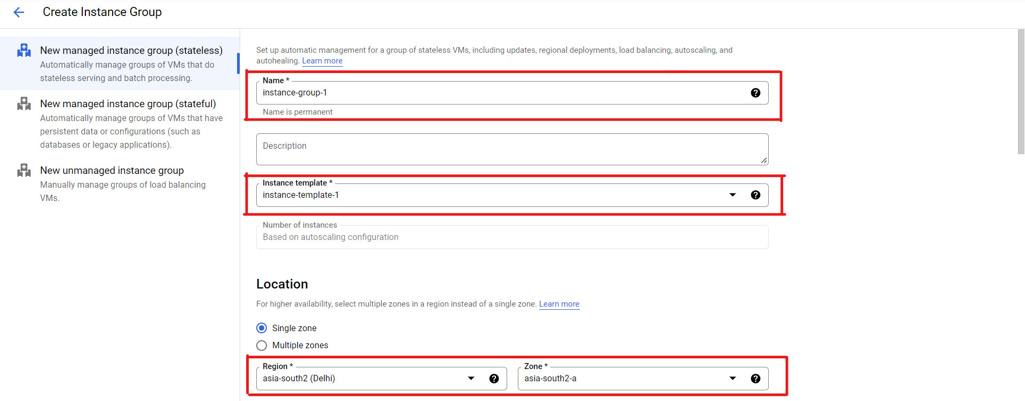Click the Description field resize handle
This screenshot has width=1025, height=401.
click(x=764, y=161)
